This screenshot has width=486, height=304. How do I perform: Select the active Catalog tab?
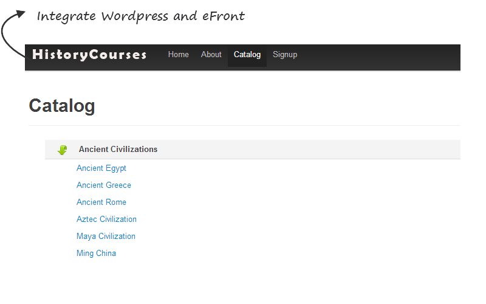(x=247, y=55)
